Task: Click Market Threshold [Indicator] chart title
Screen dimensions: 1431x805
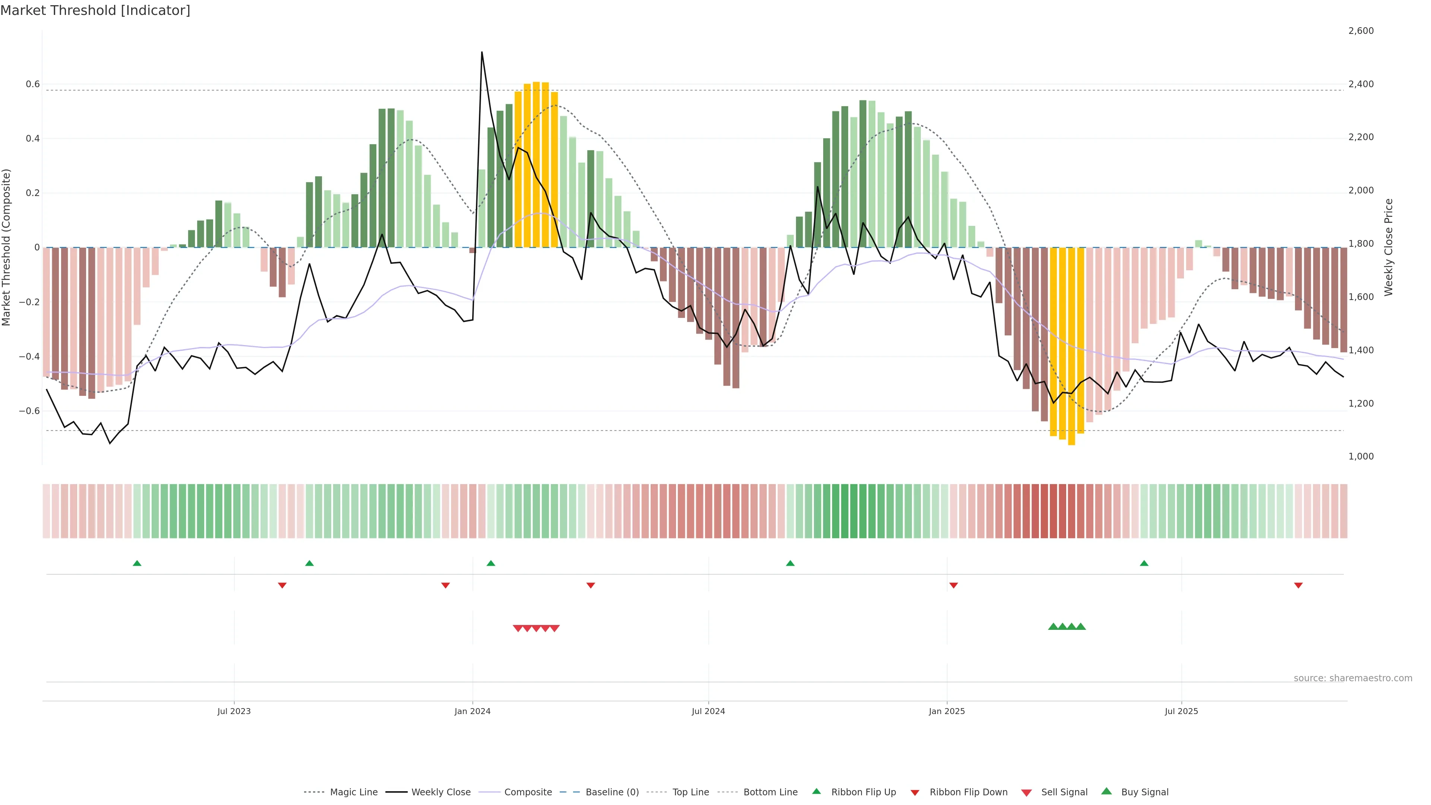Action: click(95, 10)
